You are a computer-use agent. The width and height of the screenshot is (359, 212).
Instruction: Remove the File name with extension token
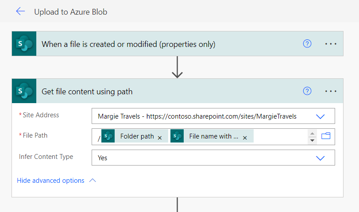(245, 137)
